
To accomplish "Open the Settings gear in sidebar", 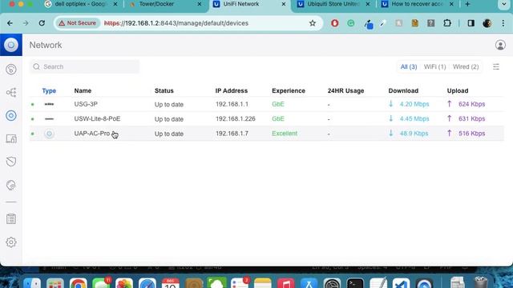I will [11, 242].
